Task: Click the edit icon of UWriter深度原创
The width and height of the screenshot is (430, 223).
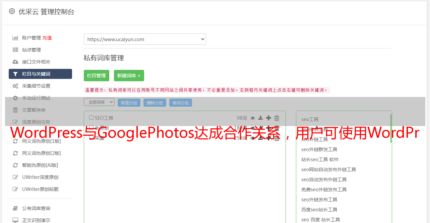Action: click(x=15, y=177)
